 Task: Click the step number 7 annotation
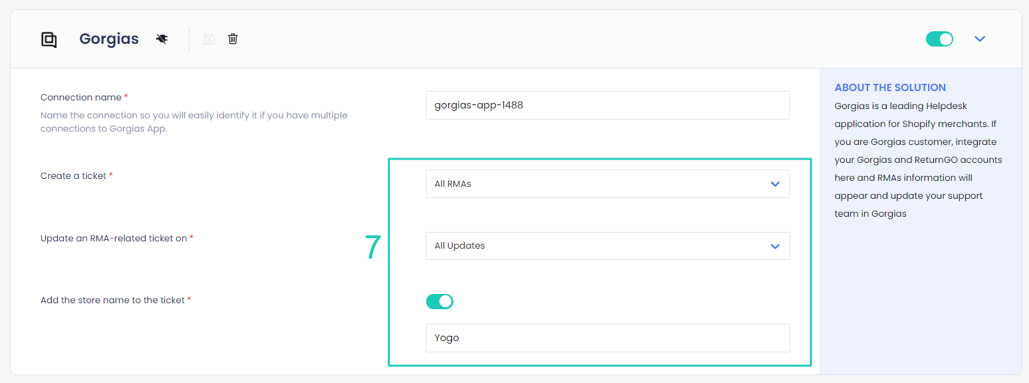373,247
